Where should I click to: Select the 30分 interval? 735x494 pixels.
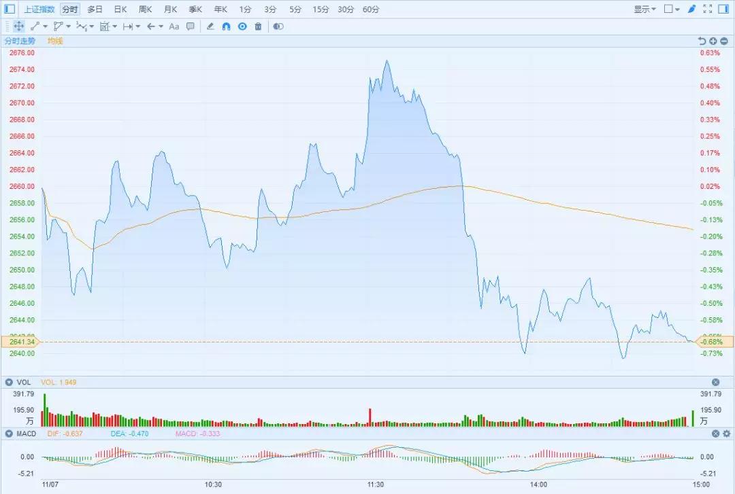click(346, 9)
